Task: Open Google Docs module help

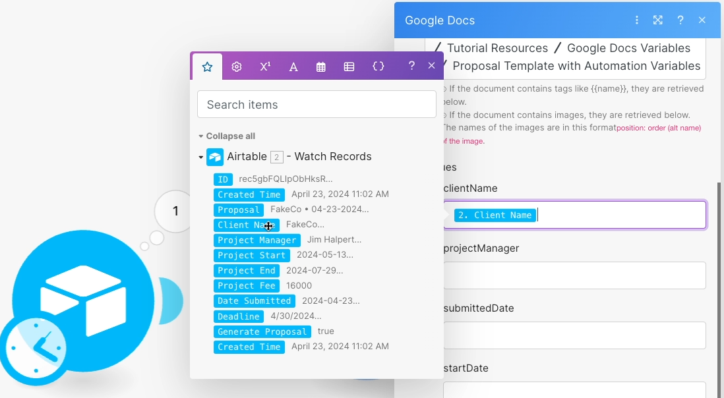Action: click(x=680, y=20)
